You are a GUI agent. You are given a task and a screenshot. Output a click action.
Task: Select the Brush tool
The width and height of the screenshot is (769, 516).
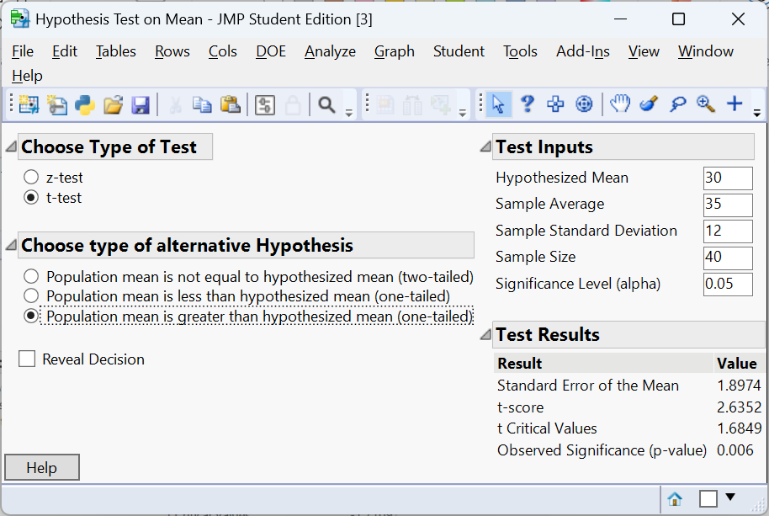pos(648,104)
